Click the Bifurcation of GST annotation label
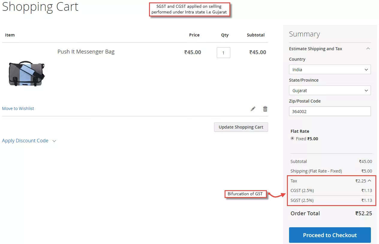 245,194
